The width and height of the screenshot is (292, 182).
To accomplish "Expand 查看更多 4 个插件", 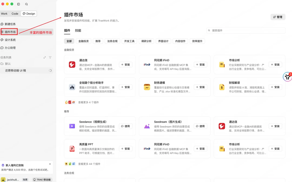I will [88, 102].
